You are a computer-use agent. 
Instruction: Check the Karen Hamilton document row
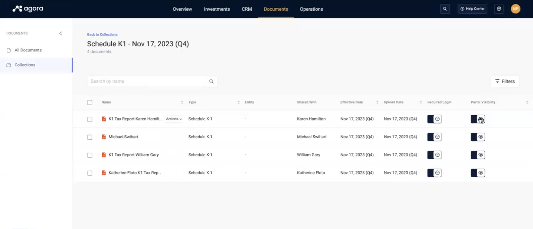pos(90,119)
